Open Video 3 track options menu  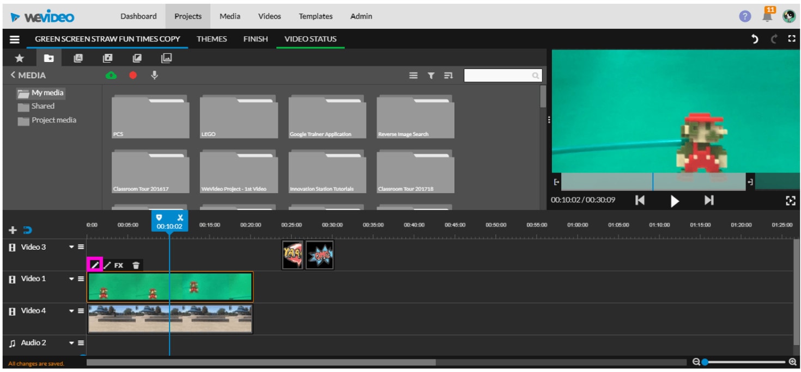click(81, 247)
